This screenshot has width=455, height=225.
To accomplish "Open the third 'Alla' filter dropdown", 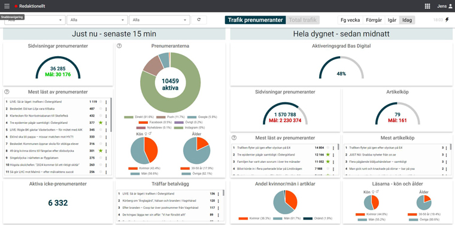I will [159, 20].
